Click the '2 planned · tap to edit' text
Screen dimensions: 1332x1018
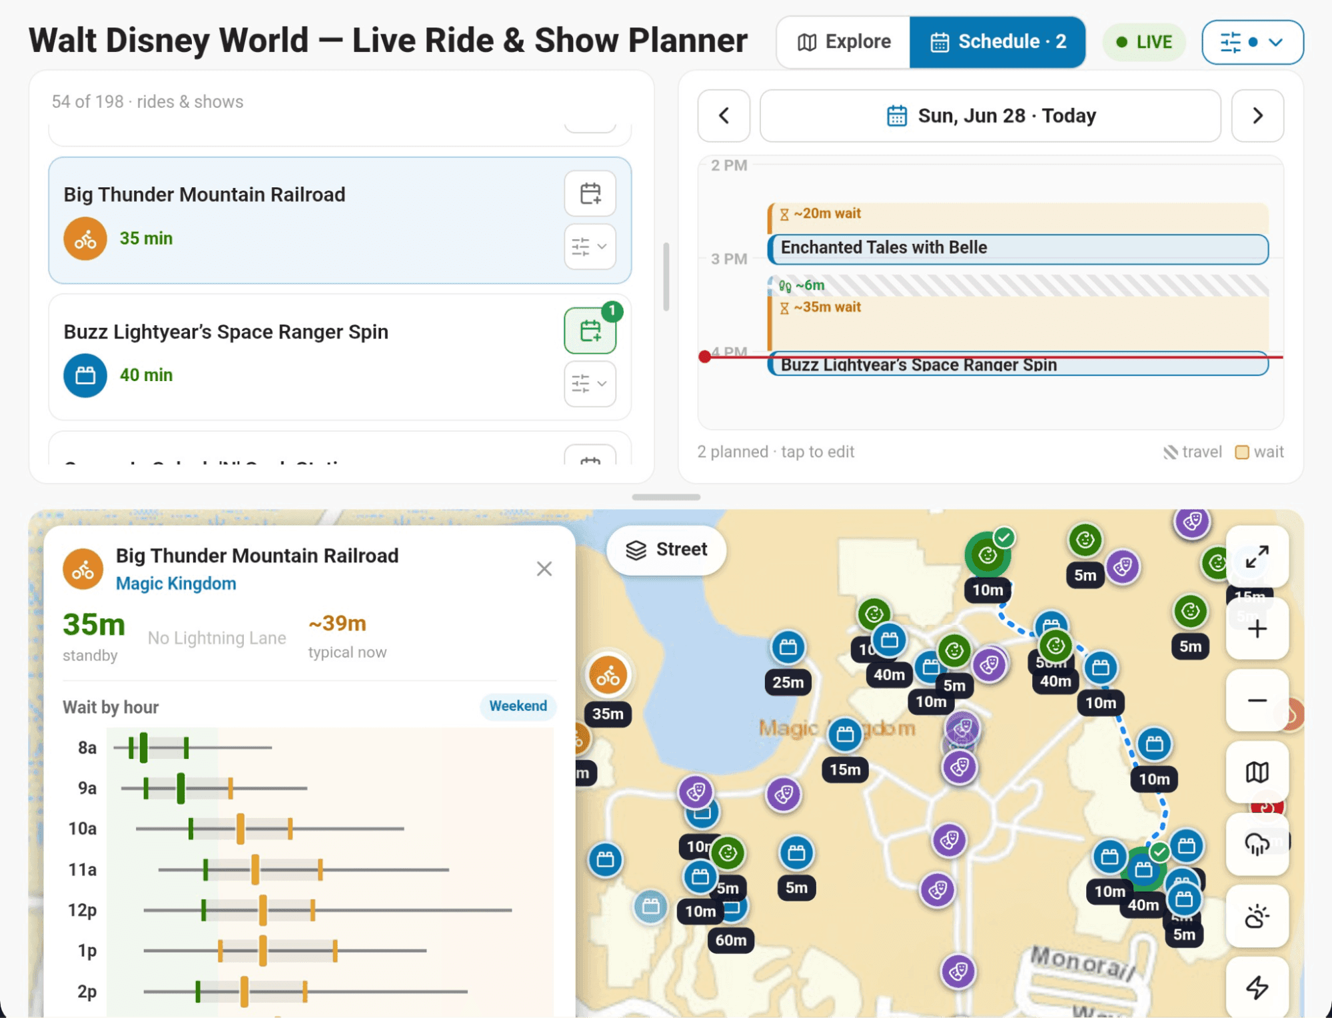pos(776,452)
